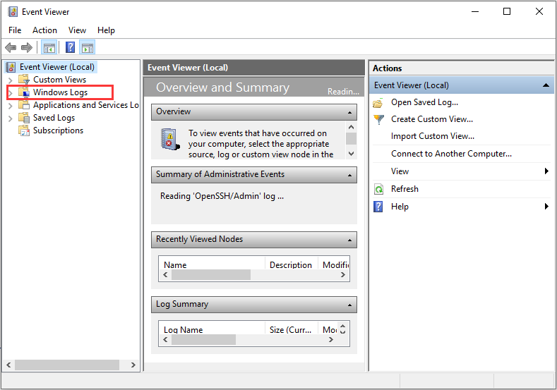
Task: Open the Help submenu arrow in Actions
Action: 546,206
